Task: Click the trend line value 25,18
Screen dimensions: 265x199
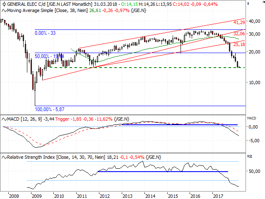Action: pos(239,44)
